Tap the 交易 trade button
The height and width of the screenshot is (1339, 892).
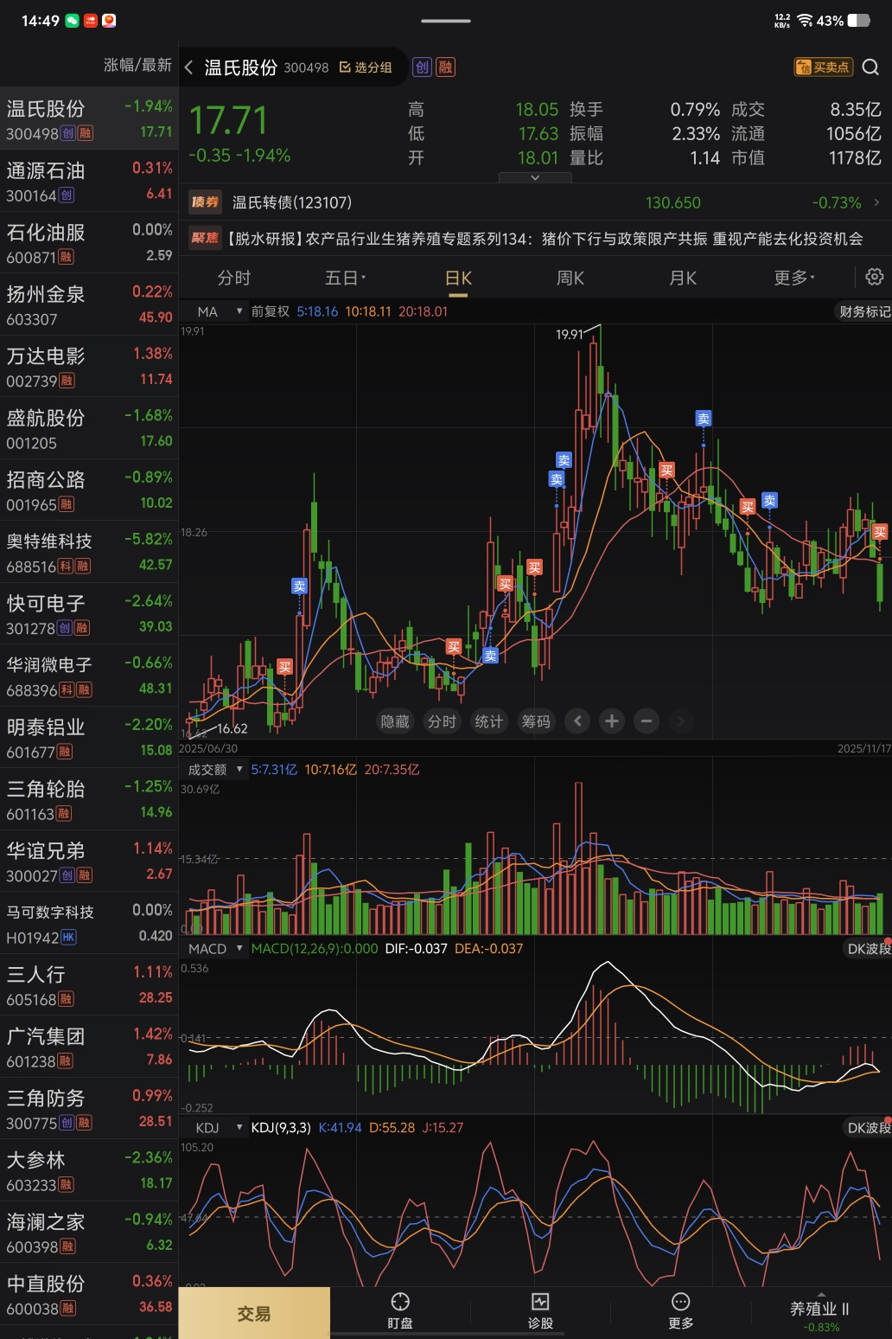[254, 1313]
